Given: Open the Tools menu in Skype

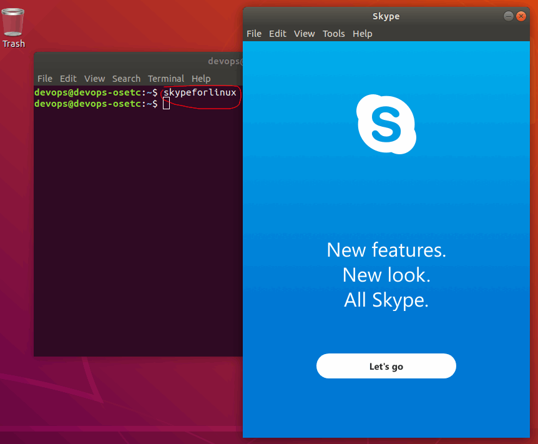Looking at the screenshot, I should pyautogui.click(x=334, y=34).
